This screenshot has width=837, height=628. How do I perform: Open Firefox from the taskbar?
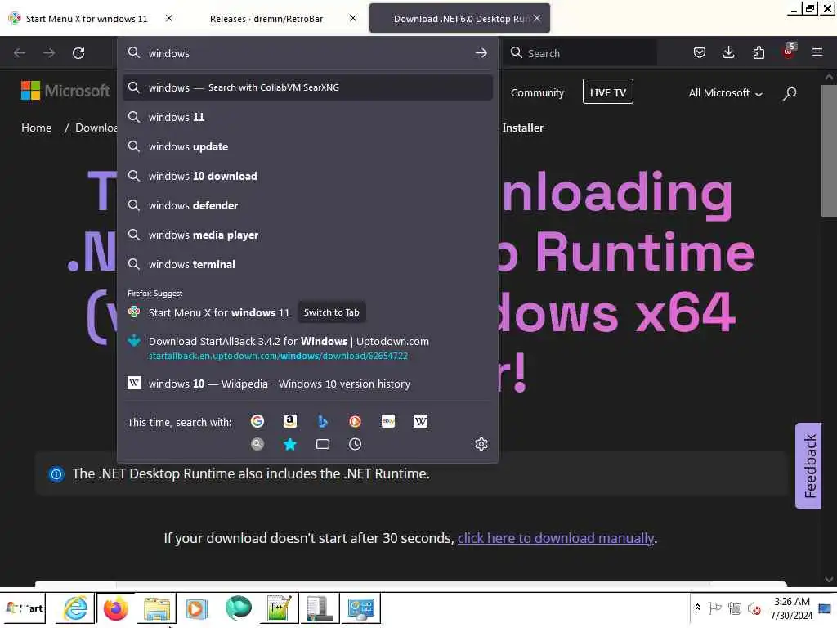click(116, 608)
